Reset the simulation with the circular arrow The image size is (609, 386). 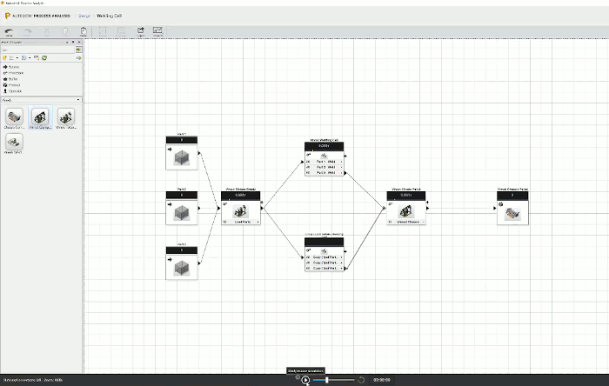[361, 380]
